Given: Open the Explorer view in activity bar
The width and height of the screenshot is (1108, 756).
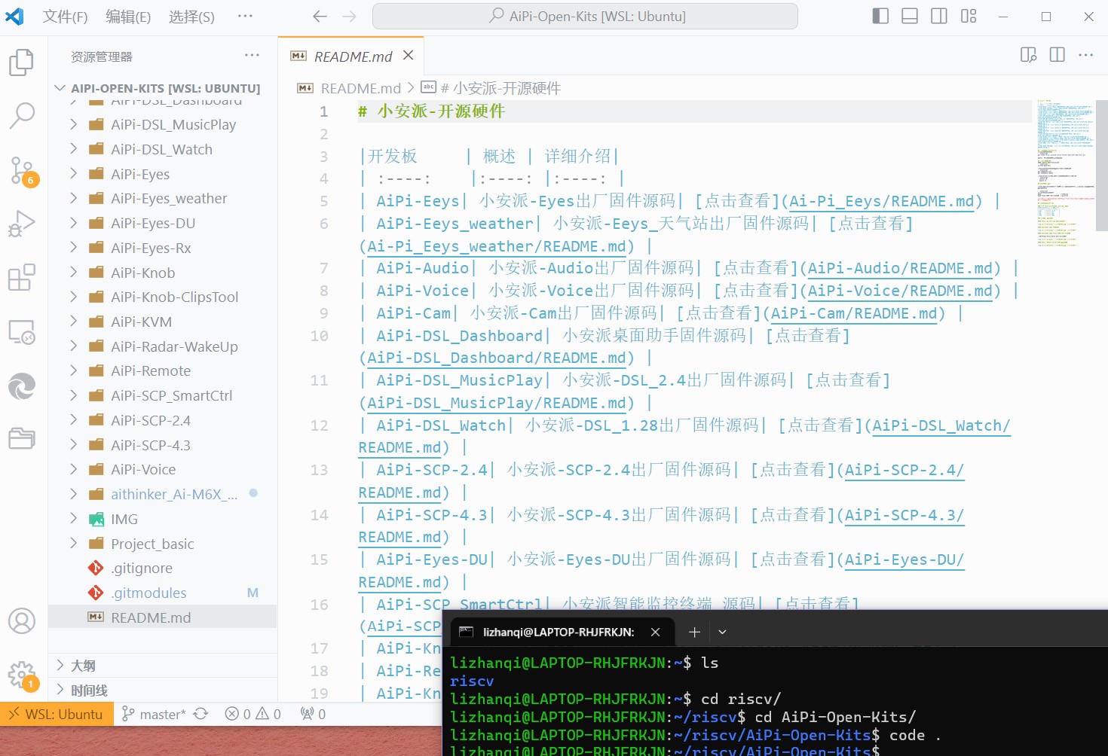Looking at the screenshot, I should tap(21, 62).
